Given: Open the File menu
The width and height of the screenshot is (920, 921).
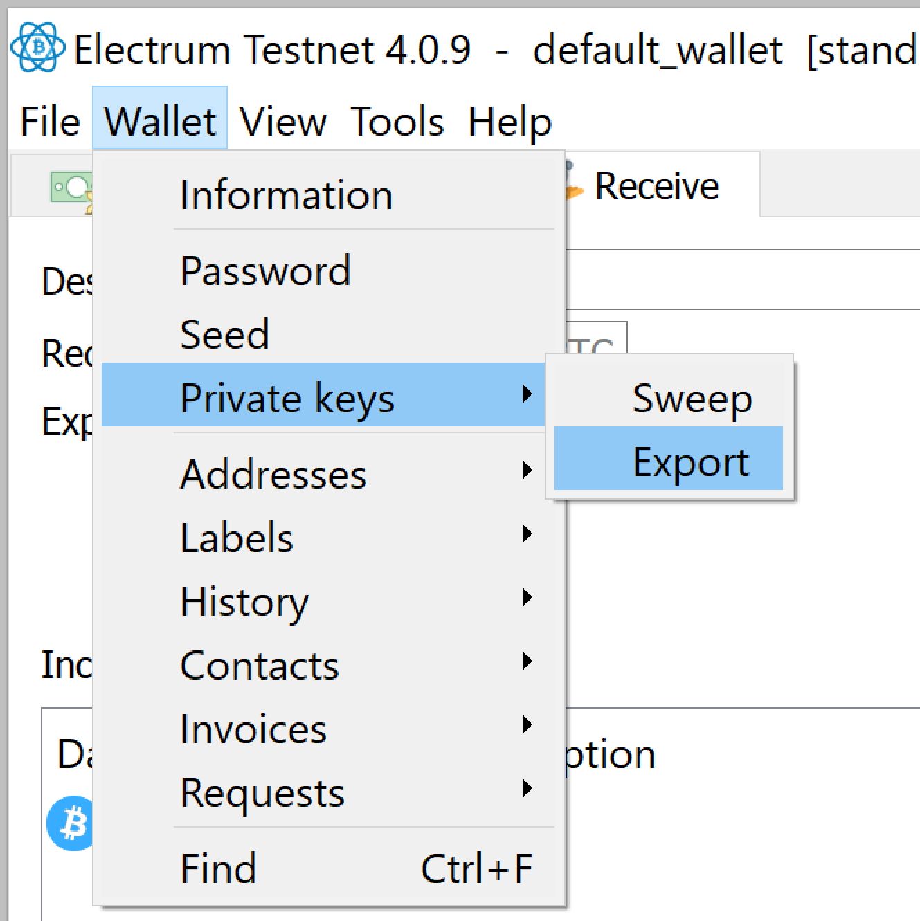Looking at the screenshot, I should [x=50, y=122].
